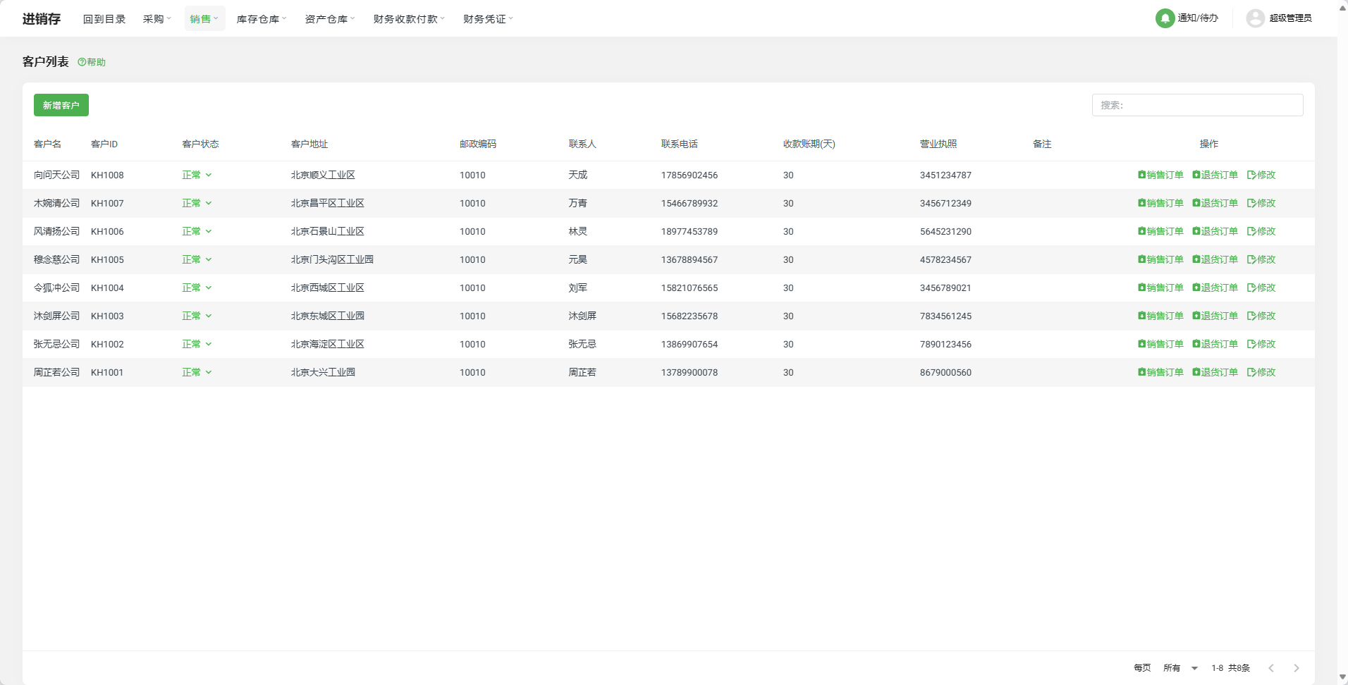Click the customer search input field
1348x685 pixels.
[1197, 105]
